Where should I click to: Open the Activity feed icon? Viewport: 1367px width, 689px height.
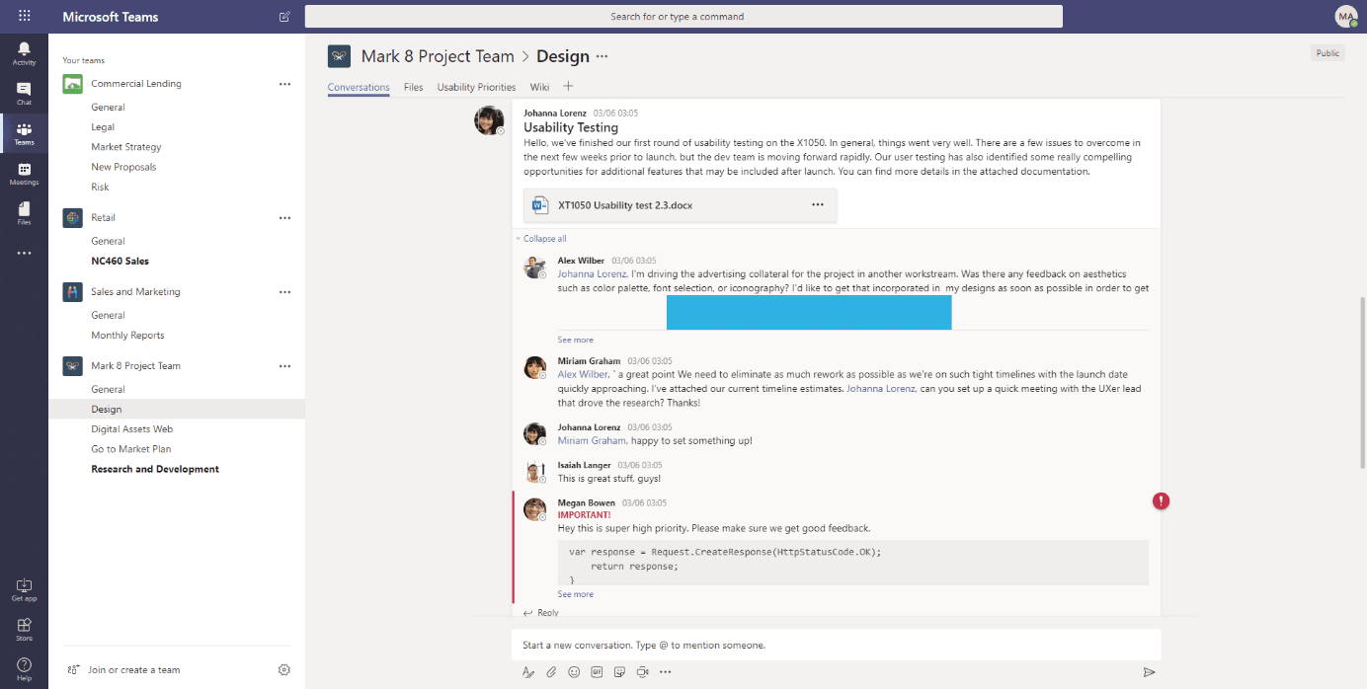(24, 52)
